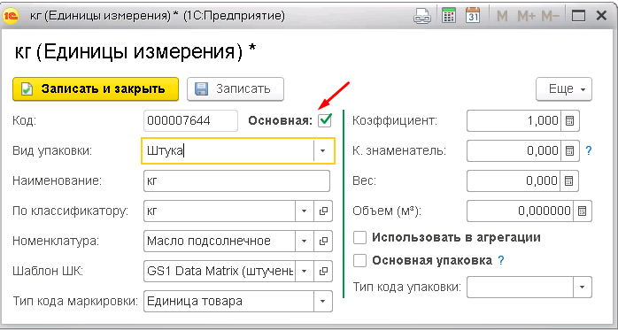
Task: Click the К. знаменатель value field
Action: tap(514, 150)
